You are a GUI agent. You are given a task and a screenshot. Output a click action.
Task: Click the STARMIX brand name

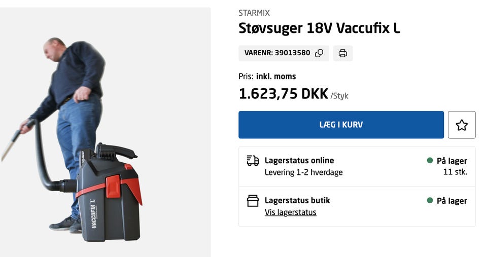click(x=254, y=13)
